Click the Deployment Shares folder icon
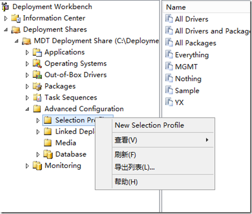 coord(16,29)
